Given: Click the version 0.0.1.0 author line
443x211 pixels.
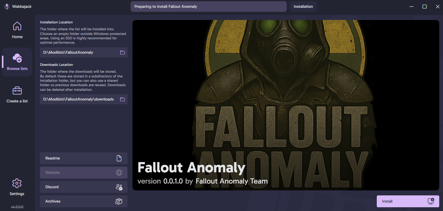Looking at the screenshot, I should [x=202, y=181].
